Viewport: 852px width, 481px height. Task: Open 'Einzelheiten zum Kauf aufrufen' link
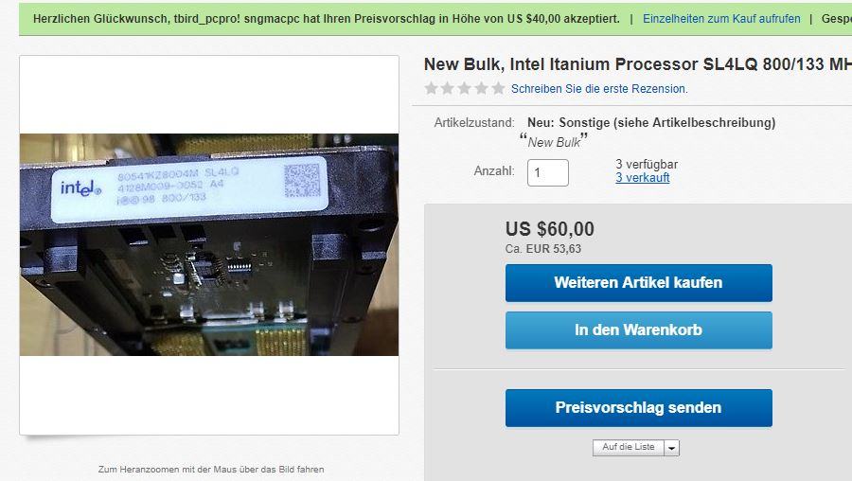click(721, 19)
